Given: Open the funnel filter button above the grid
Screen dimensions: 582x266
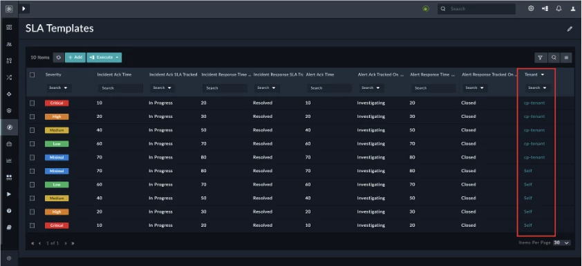Looking at the screenshot, I should [541, 57].
